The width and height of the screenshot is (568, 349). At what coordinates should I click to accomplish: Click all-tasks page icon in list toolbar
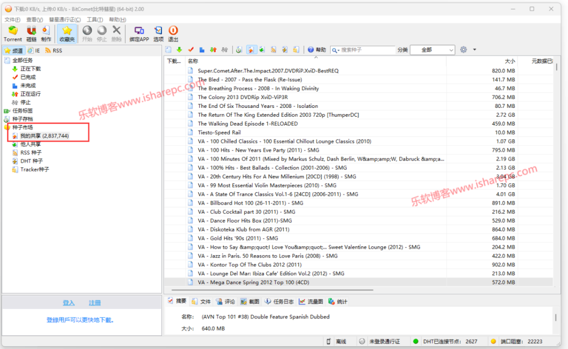(168, 49)
